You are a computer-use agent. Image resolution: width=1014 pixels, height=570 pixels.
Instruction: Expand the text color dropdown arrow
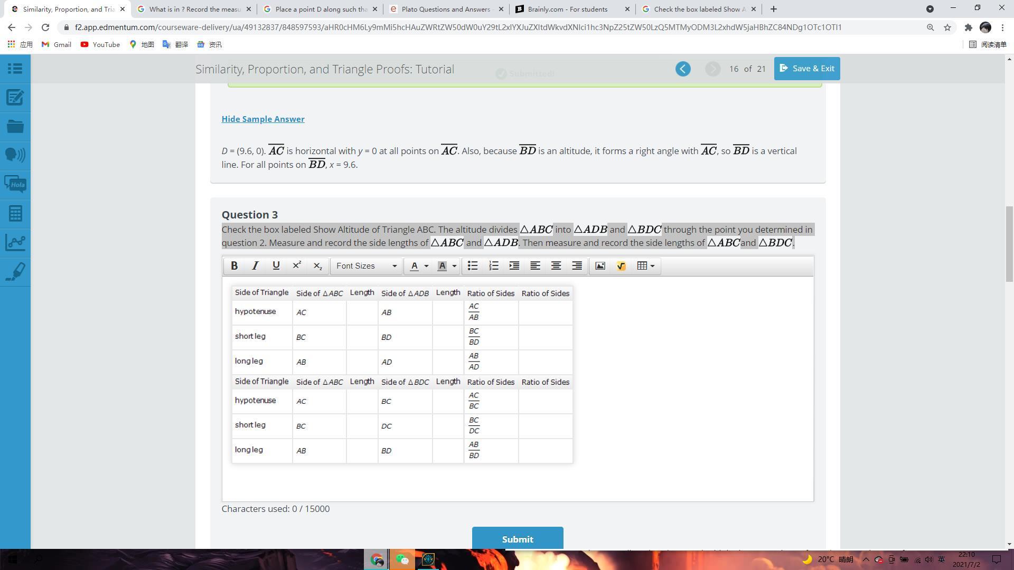[427, 266]
